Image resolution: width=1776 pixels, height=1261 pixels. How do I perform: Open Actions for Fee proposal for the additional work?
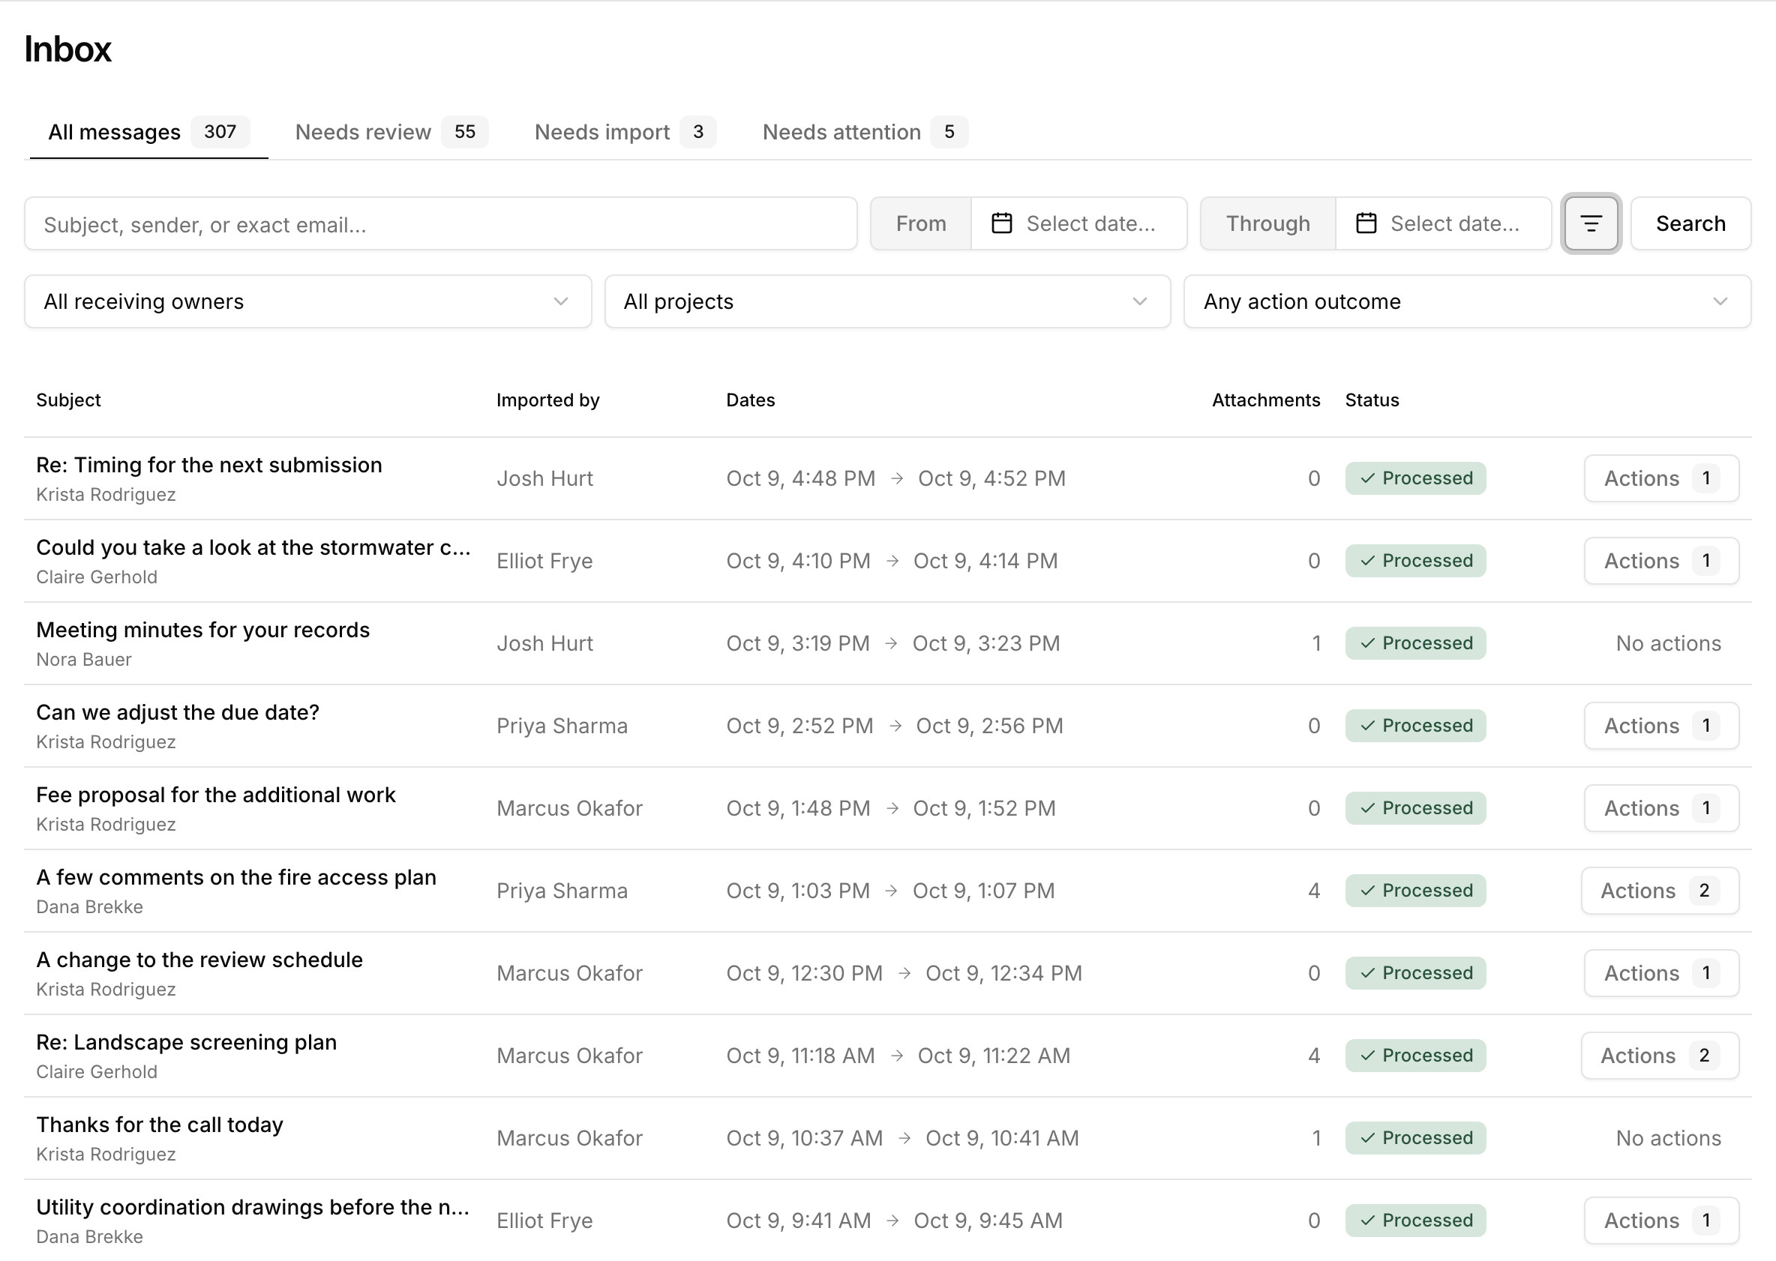tap(1661, 808)
